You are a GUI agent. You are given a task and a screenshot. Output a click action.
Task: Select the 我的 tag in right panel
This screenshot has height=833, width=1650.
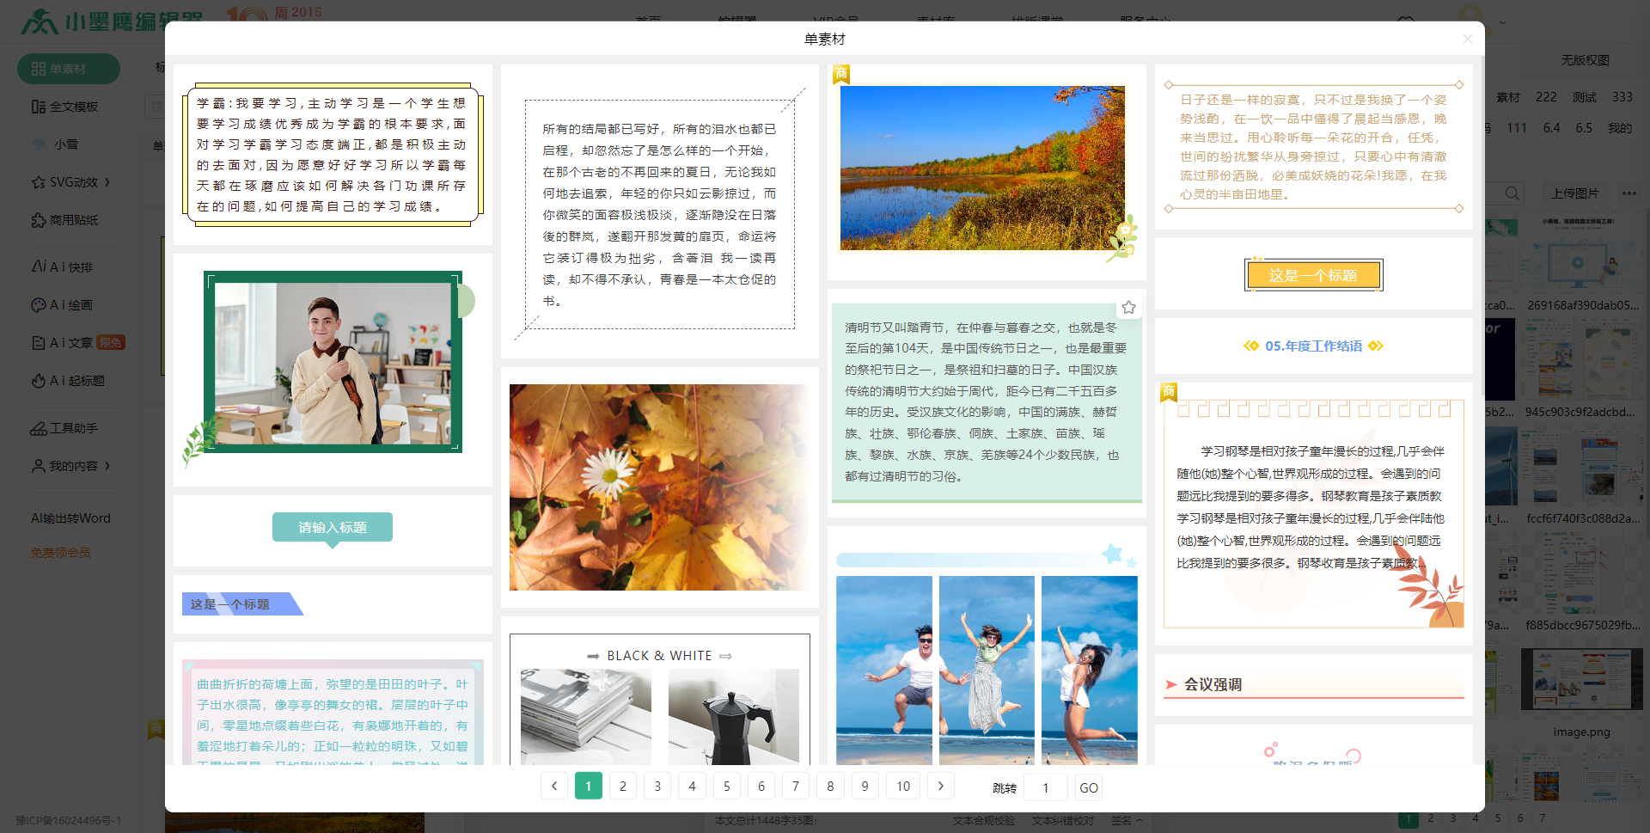[x=1620, y=128]
